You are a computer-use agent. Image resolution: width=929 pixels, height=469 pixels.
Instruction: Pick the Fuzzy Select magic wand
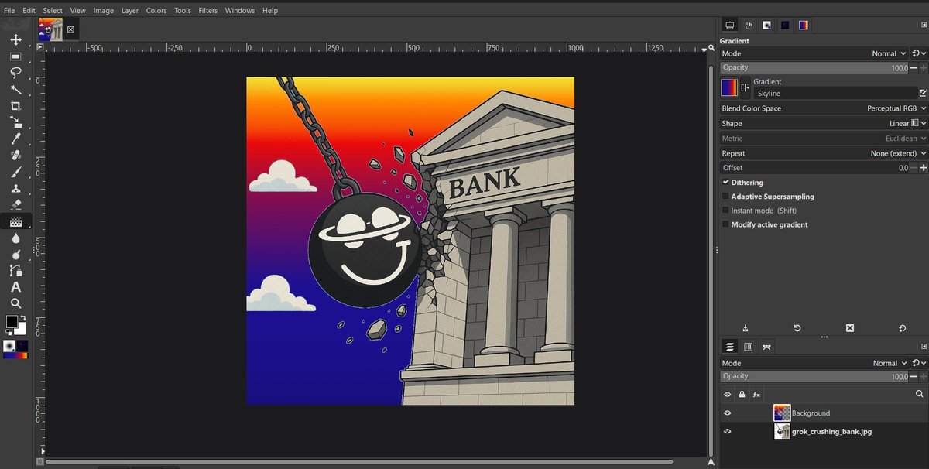pos(15,89)
